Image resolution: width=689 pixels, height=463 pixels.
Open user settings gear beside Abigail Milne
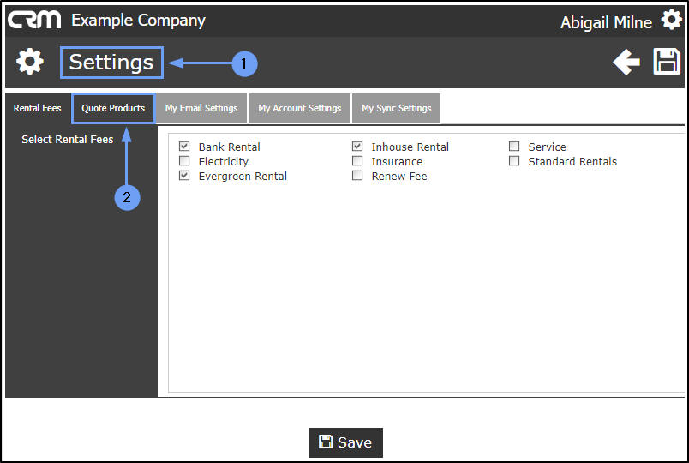tap(671, 21)
